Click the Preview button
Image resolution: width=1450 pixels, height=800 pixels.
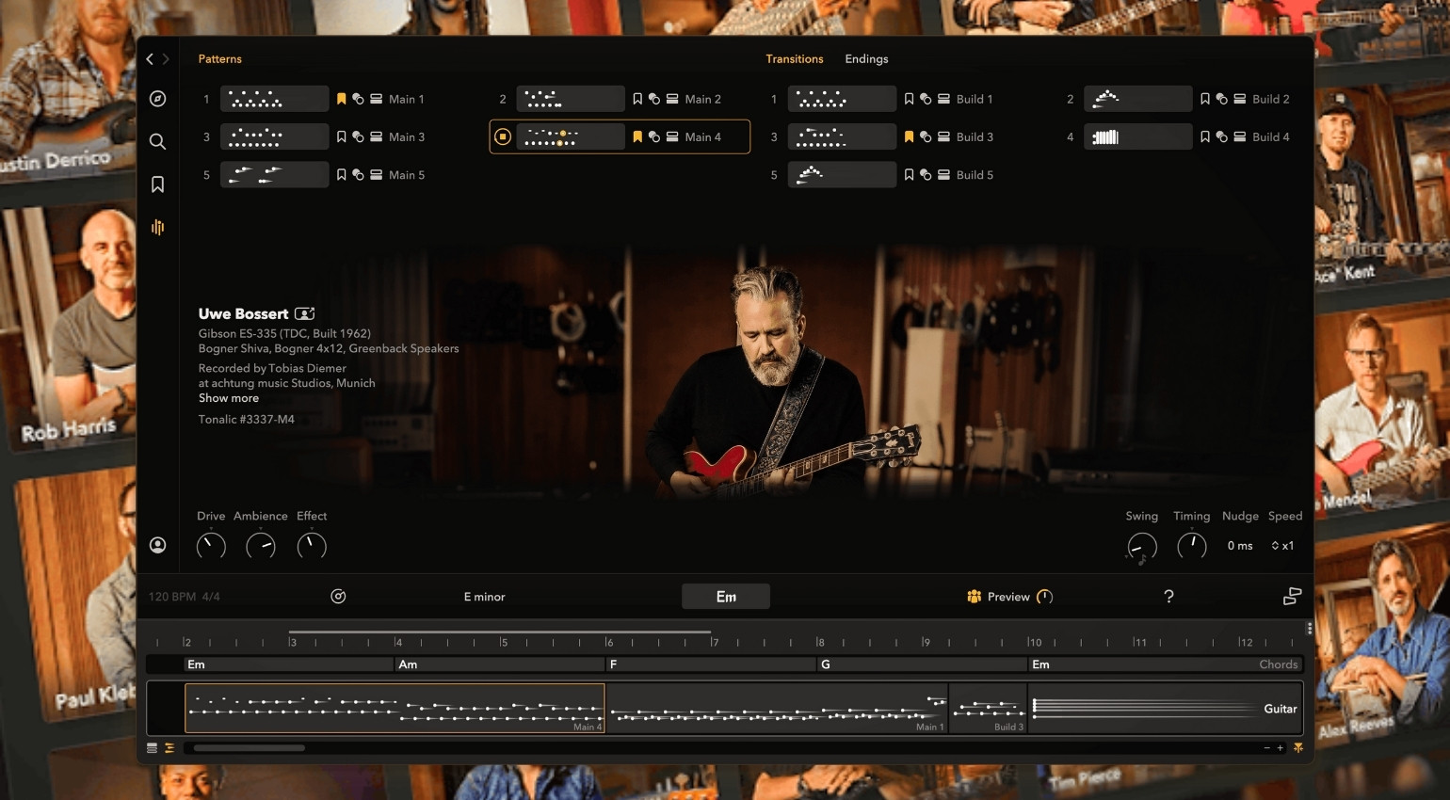click(1007, 597)
